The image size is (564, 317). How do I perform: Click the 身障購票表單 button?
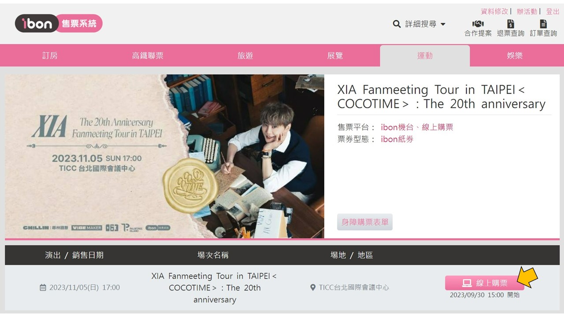365,222
